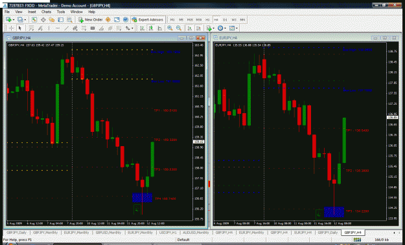Click the TP2 label in the EURJPY chart
Image resolution: width=405 pixels, height=245 pixels.
coord(357,171)
